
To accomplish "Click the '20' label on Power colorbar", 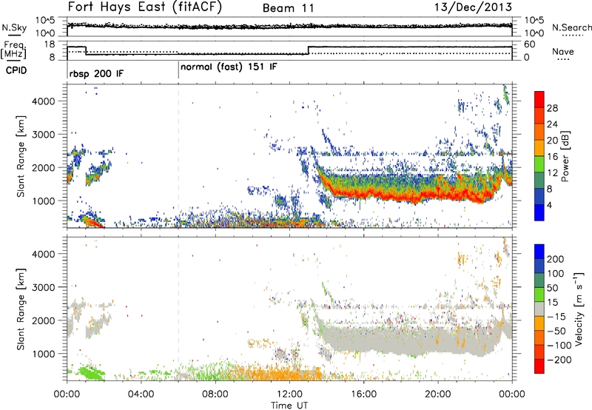I will 552,141.
